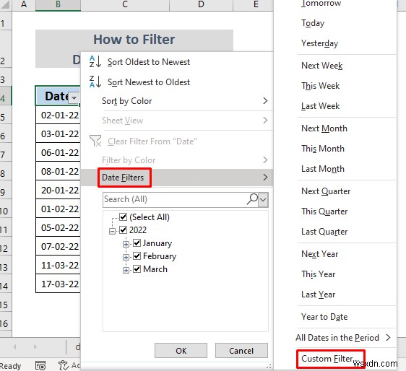Toggle the 2022 year checkbox
This screenshot has width=406, height=371.
[123, 230]
